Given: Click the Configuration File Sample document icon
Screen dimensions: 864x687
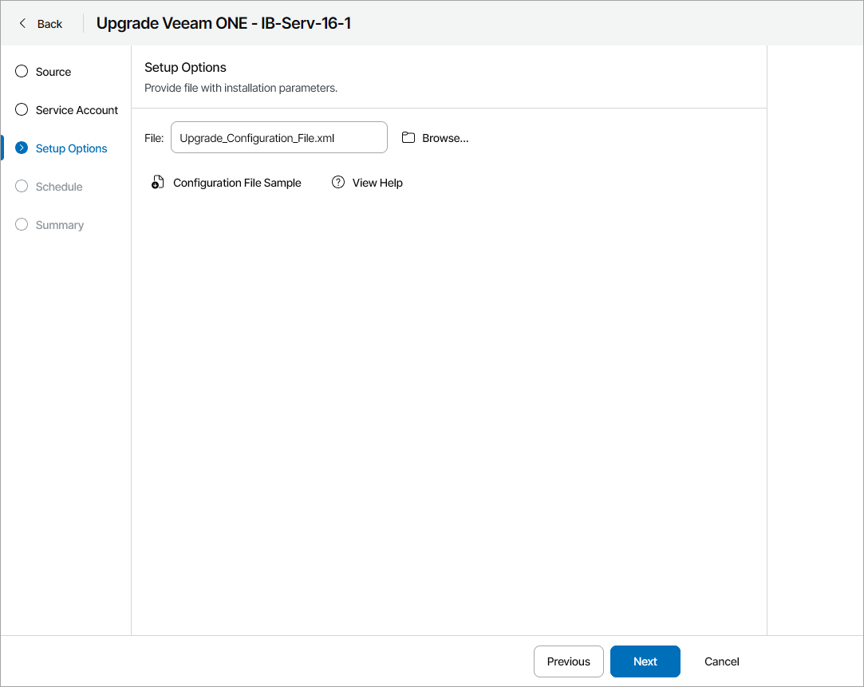Looking at the screenshot, I should 157,182.
